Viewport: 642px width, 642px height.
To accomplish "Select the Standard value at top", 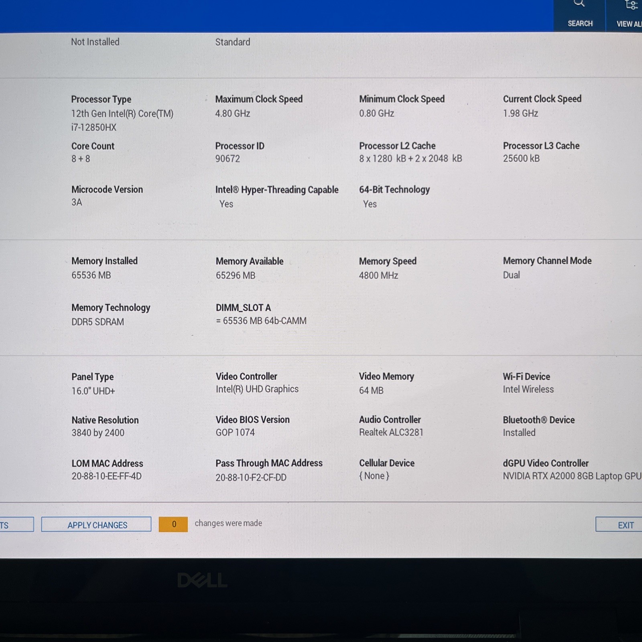I will click(x=233, y=42).
